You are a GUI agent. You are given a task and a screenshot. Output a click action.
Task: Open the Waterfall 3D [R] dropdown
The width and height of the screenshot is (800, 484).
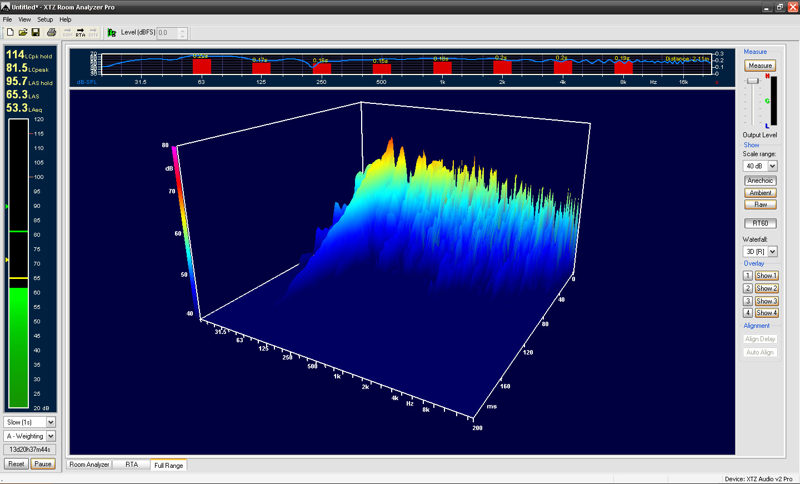(x=772, y=252)
